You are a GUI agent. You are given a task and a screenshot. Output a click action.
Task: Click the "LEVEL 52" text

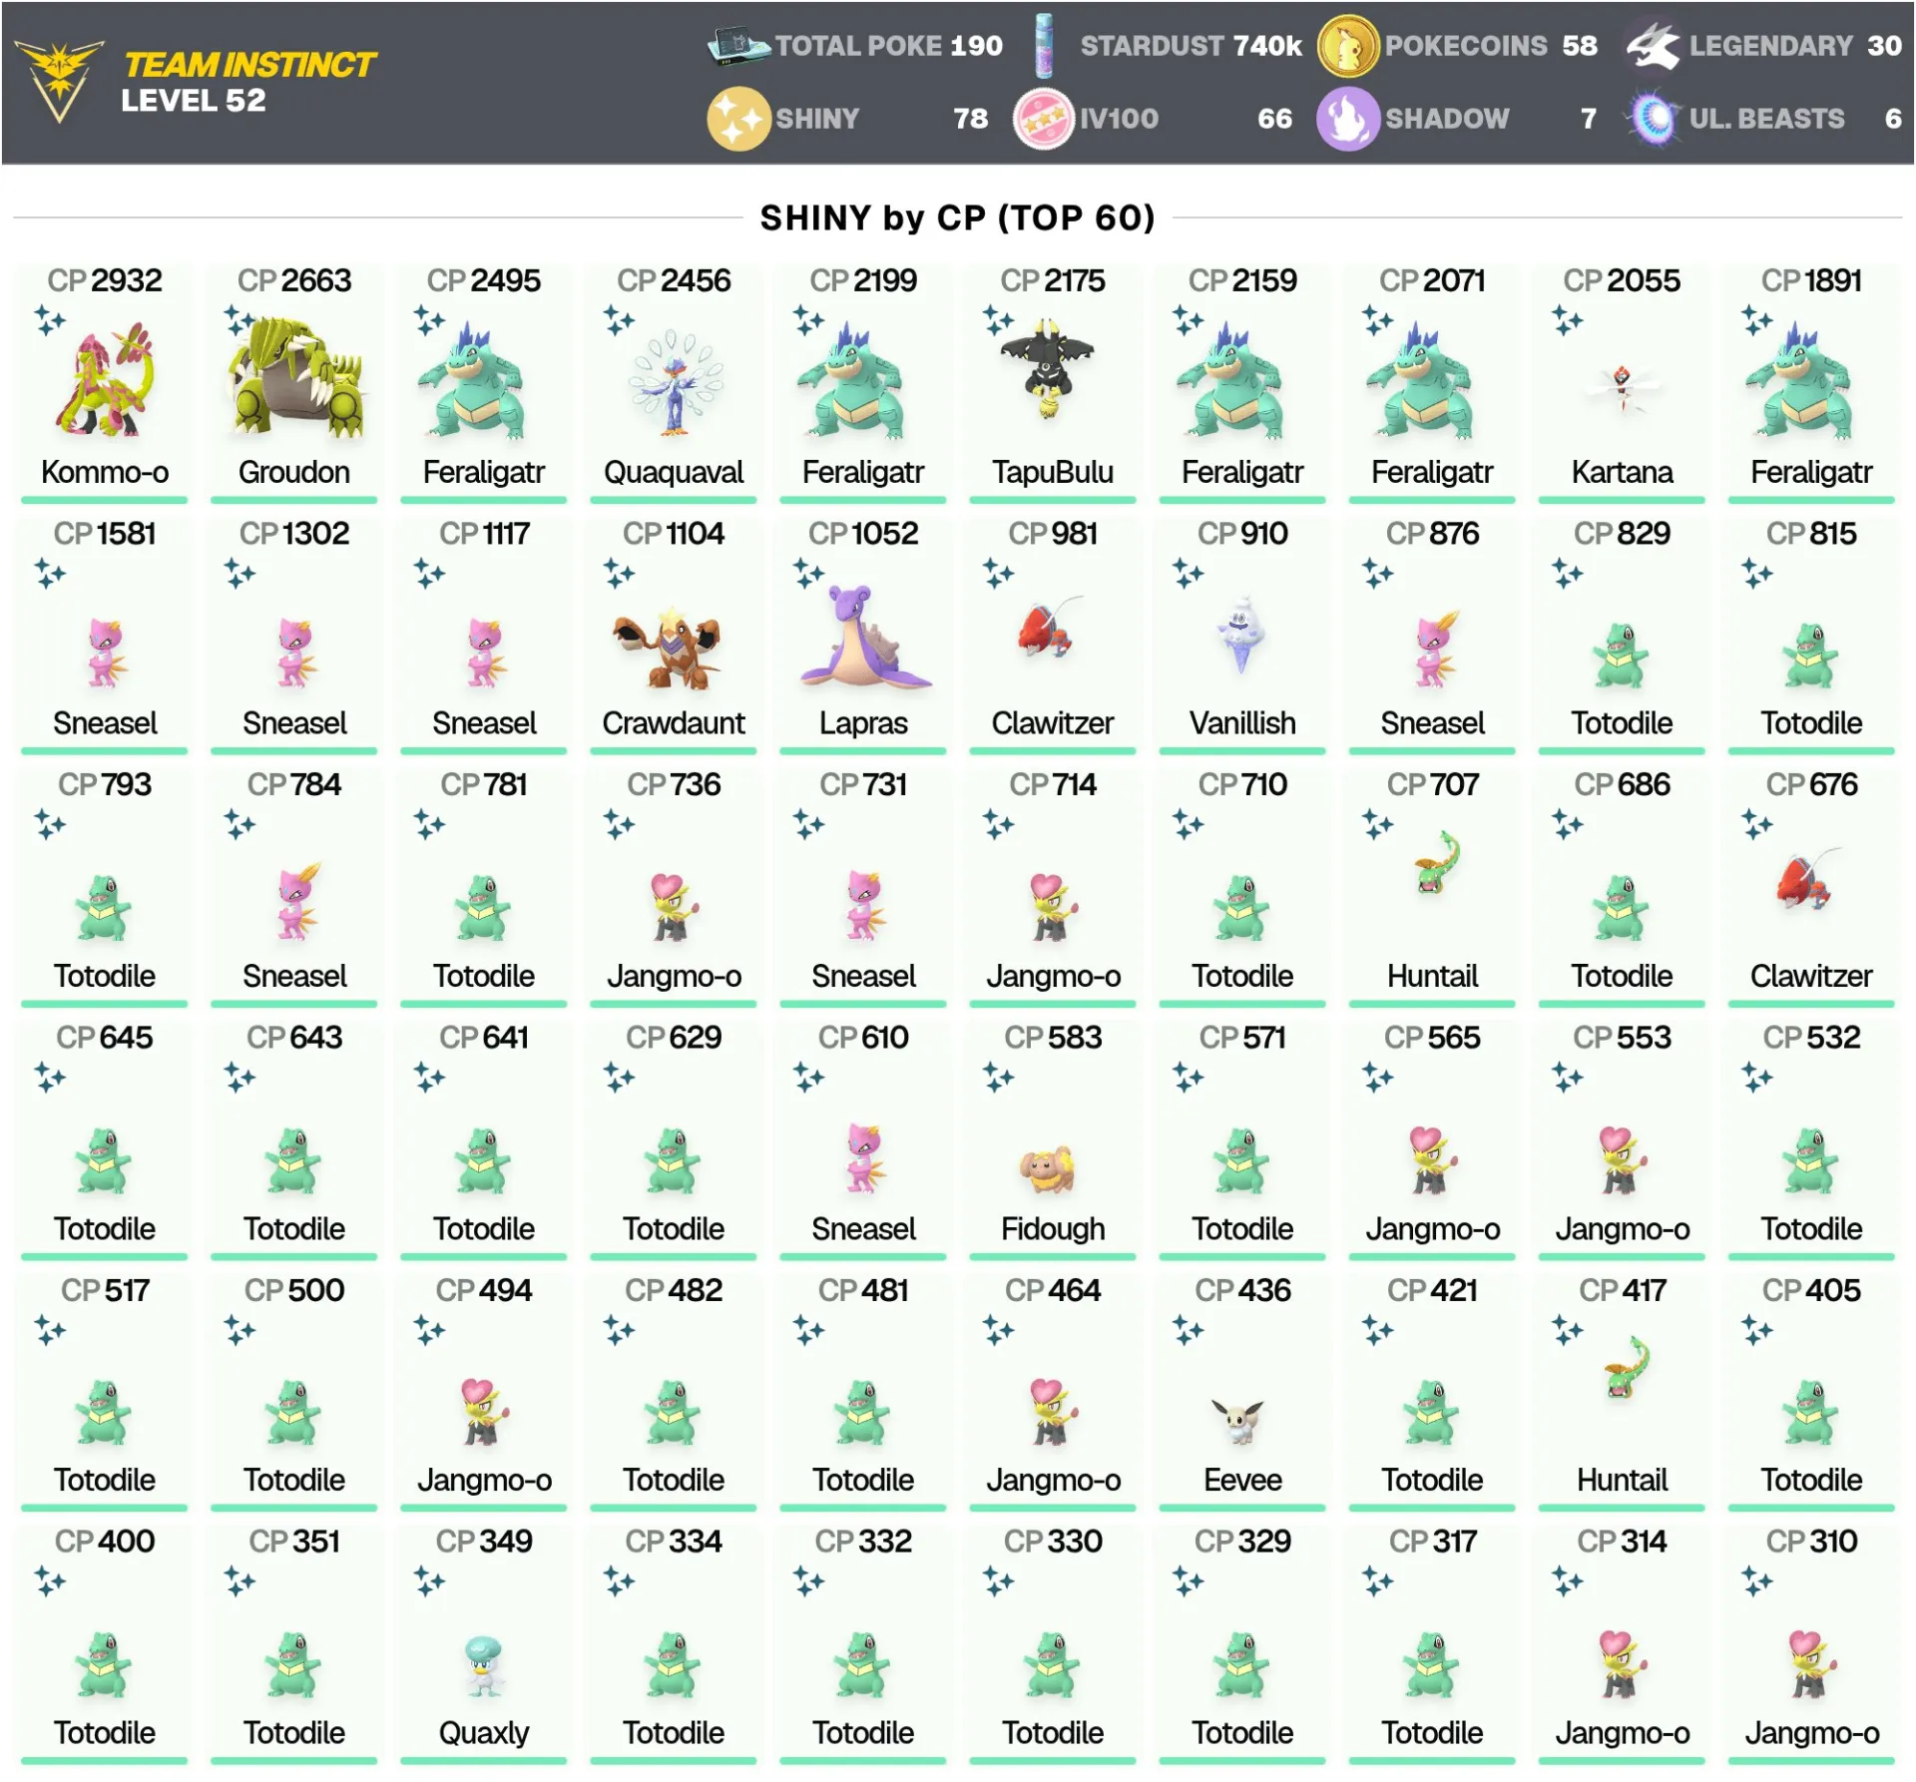pos(194,101)
